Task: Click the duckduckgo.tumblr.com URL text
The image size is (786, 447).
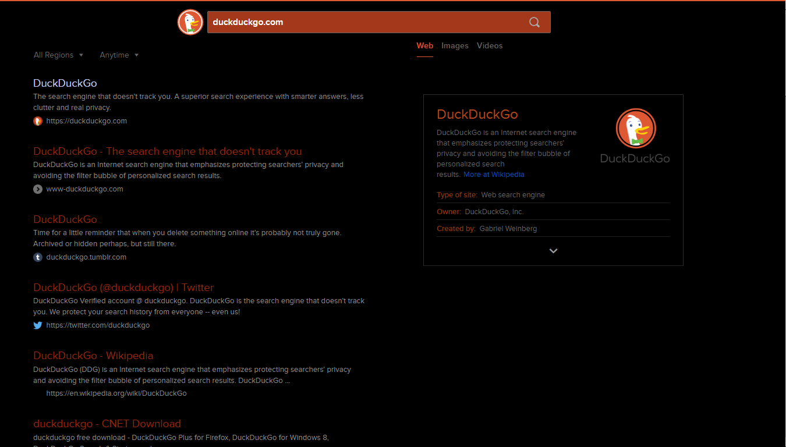Action: coord(86,257)
